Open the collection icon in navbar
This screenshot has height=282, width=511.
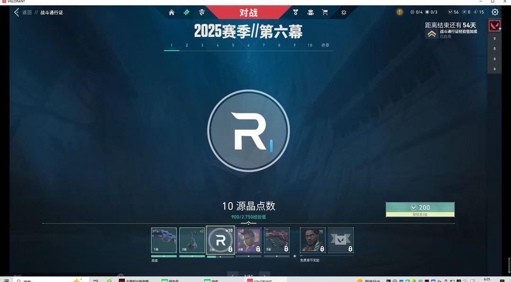click(310, 12)
